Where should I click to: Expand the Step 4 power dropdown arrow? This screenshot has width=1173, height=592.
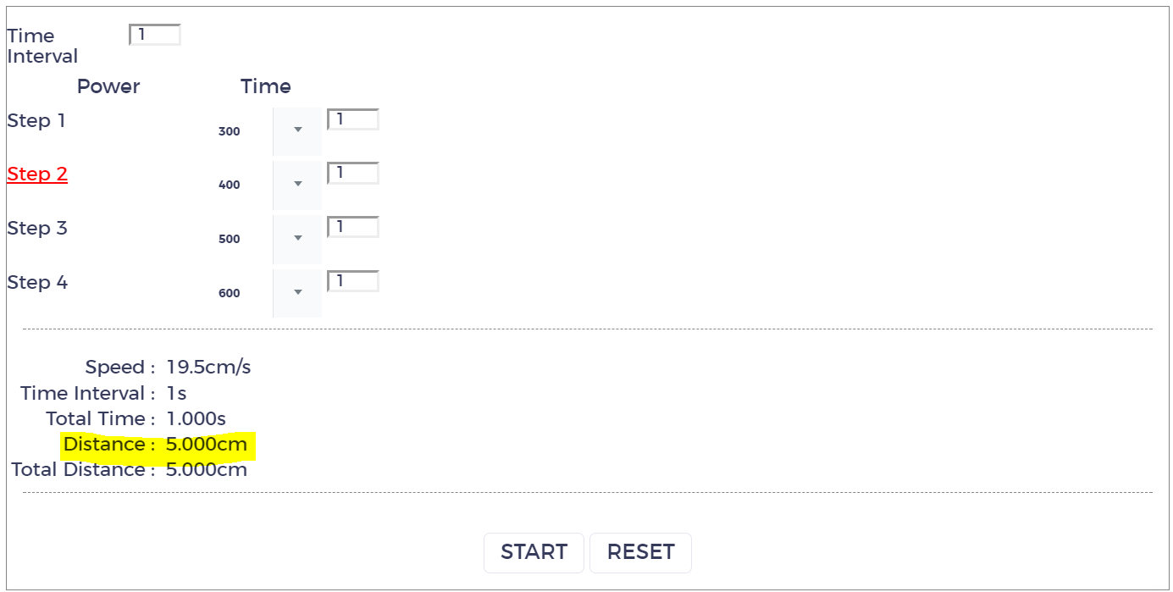[297, 293]
